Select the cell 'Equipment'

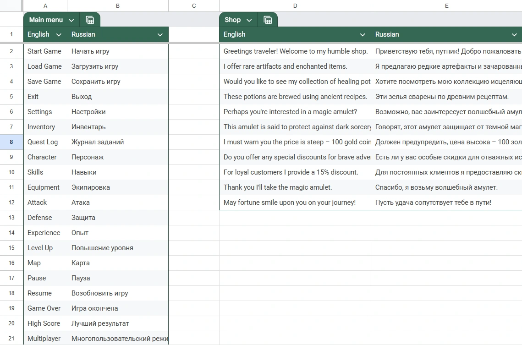(x=45, y=187)
